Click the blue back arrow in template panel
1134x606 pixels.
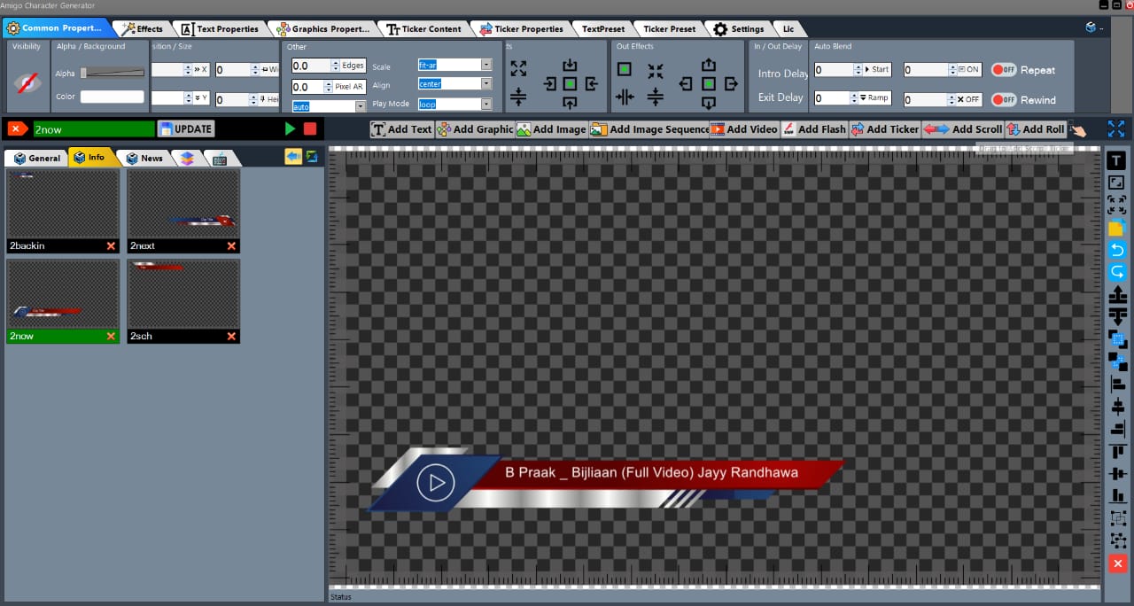[292, 157]
